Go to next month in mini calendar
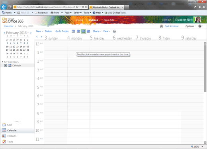The height and width of the screenshot is (149, 207). (31, 33)
